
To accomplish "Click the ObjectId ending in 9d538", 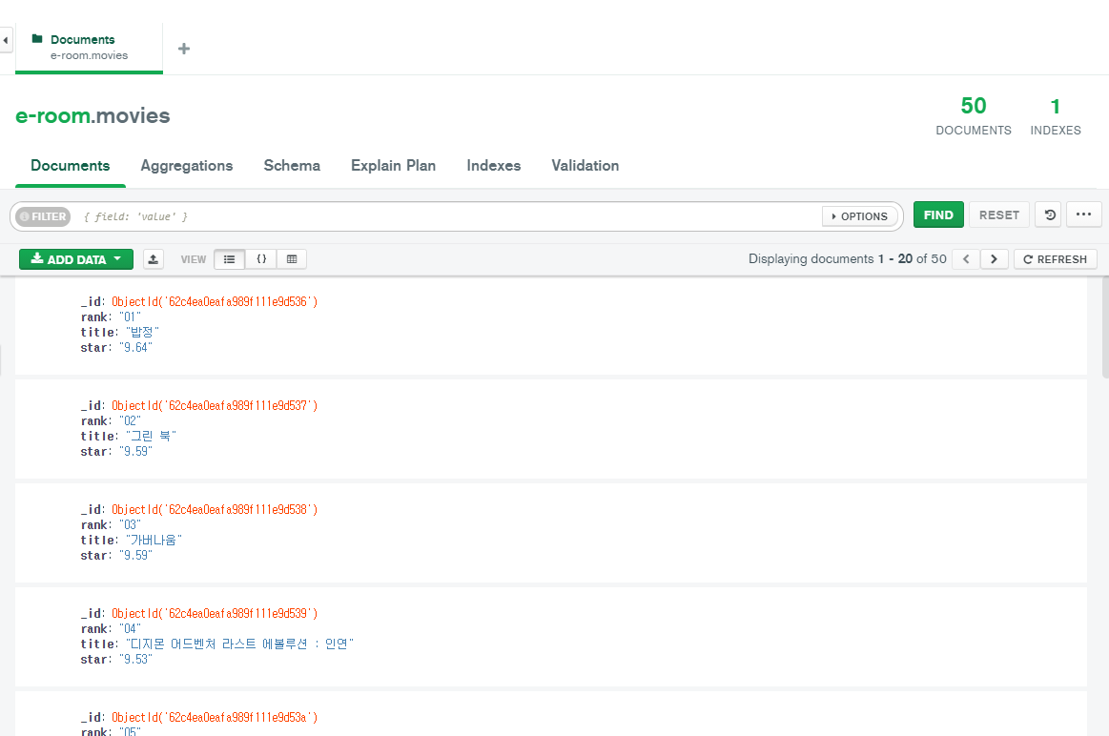I will click(x=215, y=510).
